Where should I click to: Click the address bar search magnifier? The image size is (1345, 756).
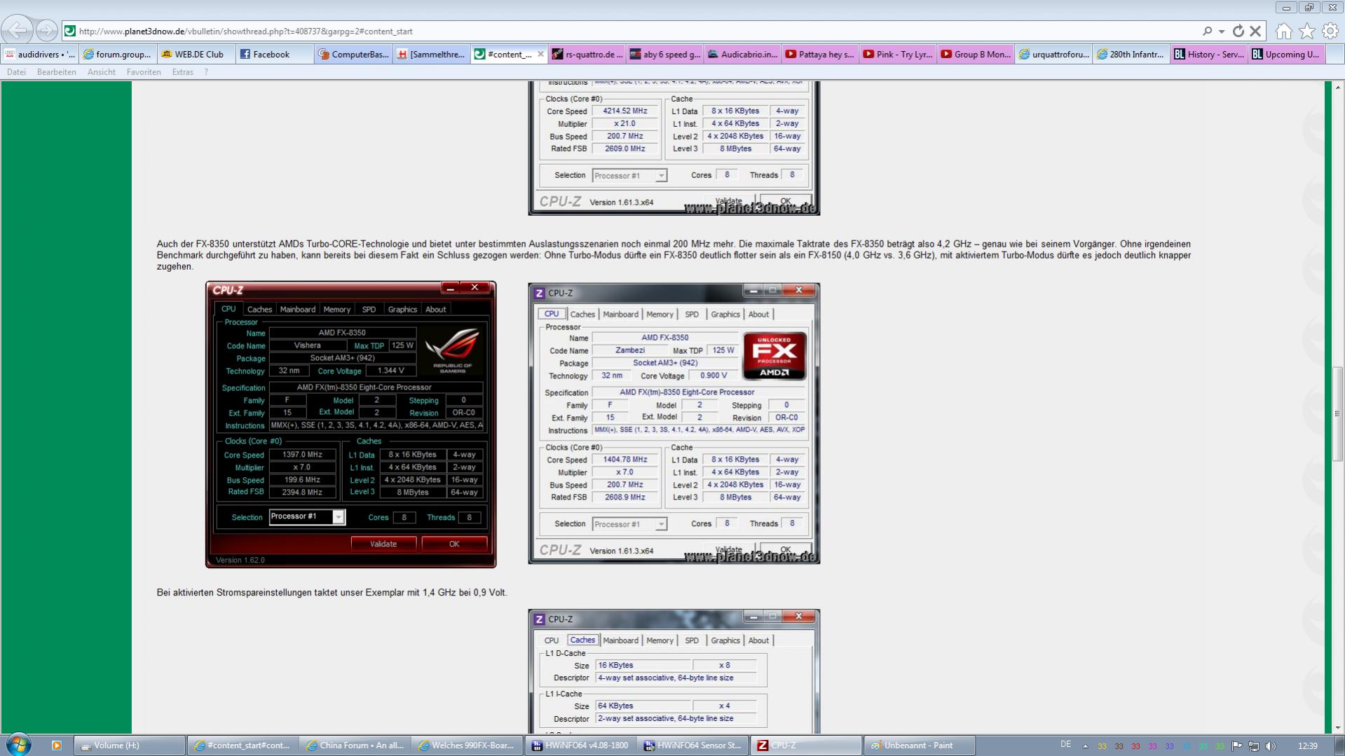[1207, 31]
